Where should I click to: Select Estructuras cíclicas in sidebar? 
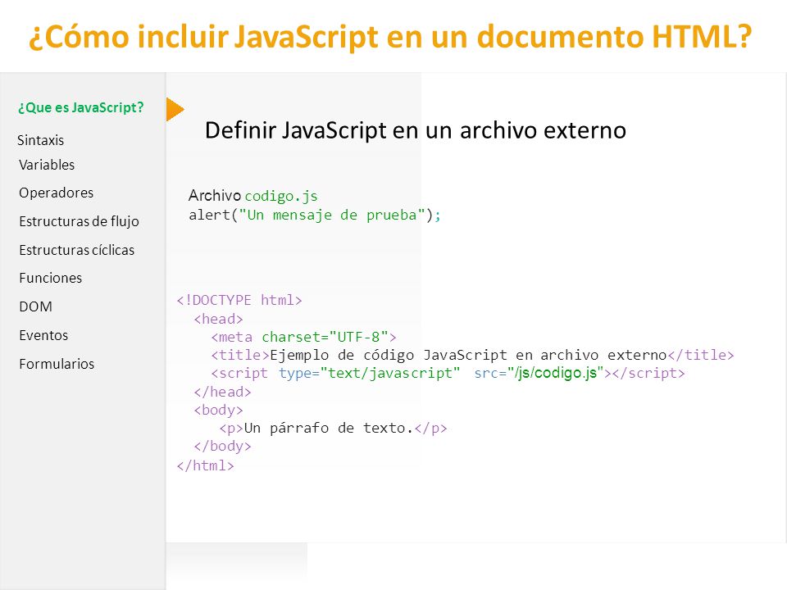click(x=77, y=250)
